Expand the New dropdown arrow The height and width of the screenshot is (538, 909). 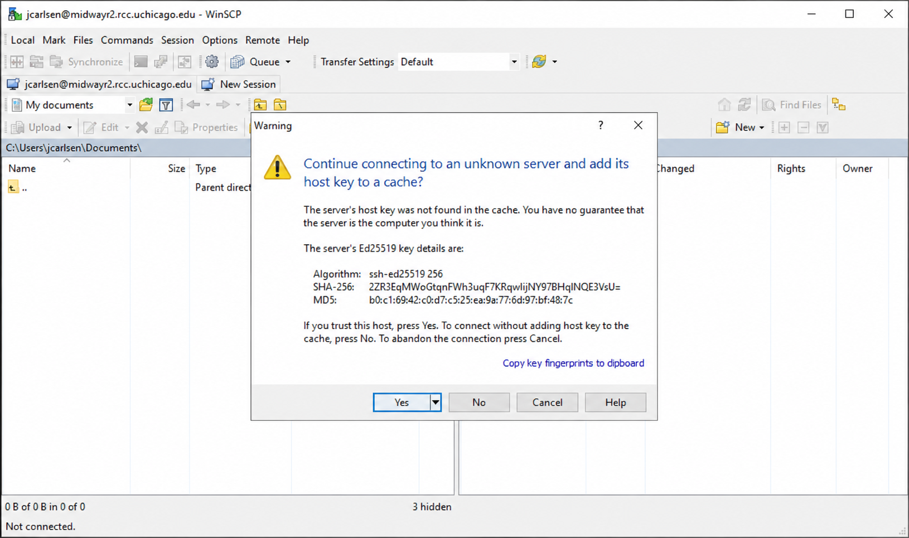tap(762, 128)
